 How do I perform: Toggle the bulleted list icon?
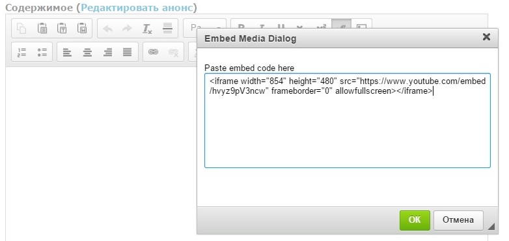point(42,52)
